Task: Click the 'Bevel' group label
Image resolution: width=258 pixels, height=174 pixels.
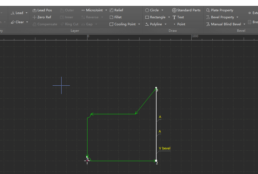Action: click(241, 31)
